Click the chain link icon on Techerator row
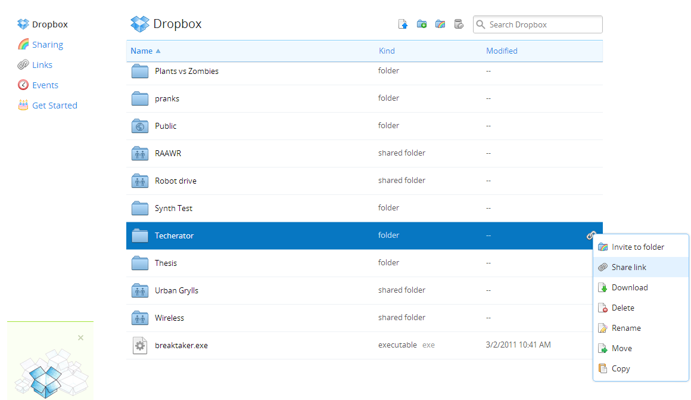The width and height of the screenshot is (691, 400). pyautogui.click(x=591, y=235)
